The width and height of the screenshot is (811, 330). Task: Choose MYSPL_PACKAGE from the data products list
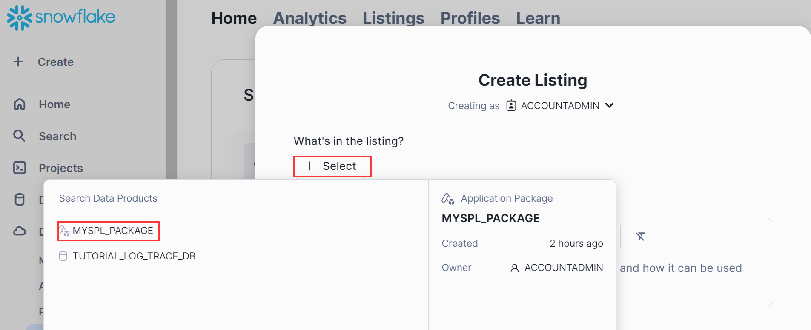coord(112,231)
